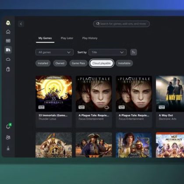Screen dimensions: 184x184
Task: Toggle the Owned filter chip
Action: coord(60,63)
